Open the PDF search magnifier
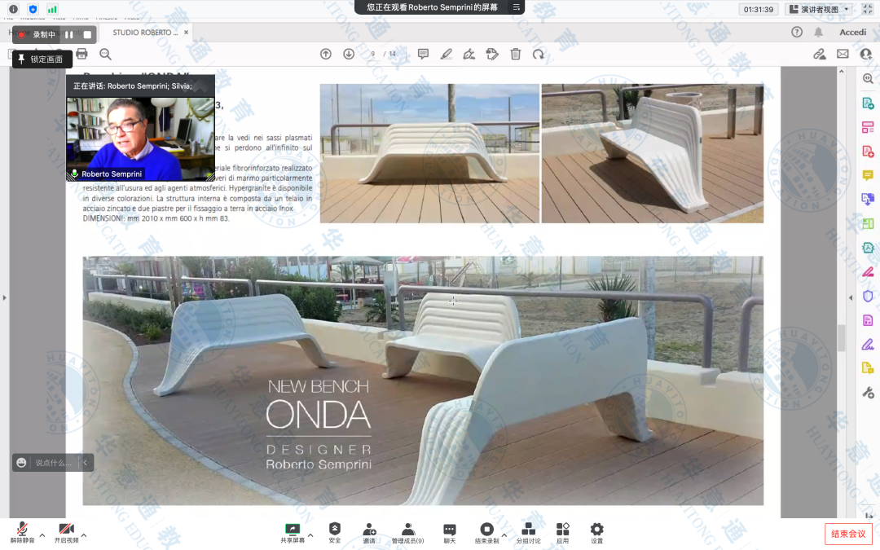Screen dimensions: 880x550 pos(105,54)
